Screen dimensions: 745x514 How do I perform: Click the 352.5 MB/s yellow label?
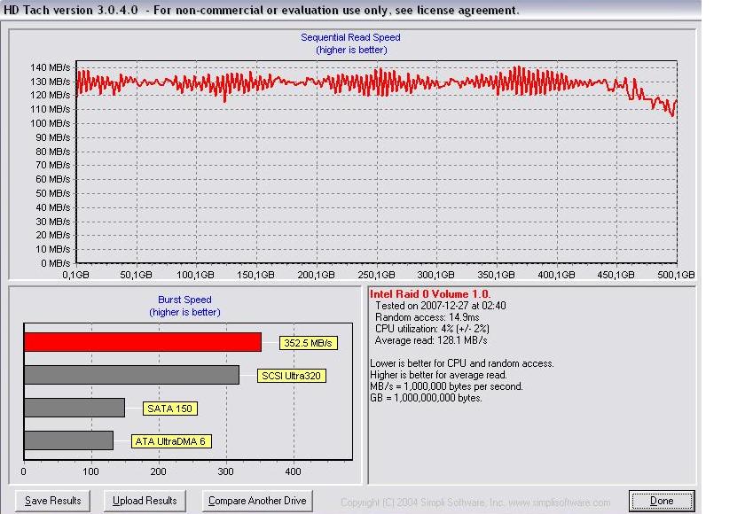(309, 343)
